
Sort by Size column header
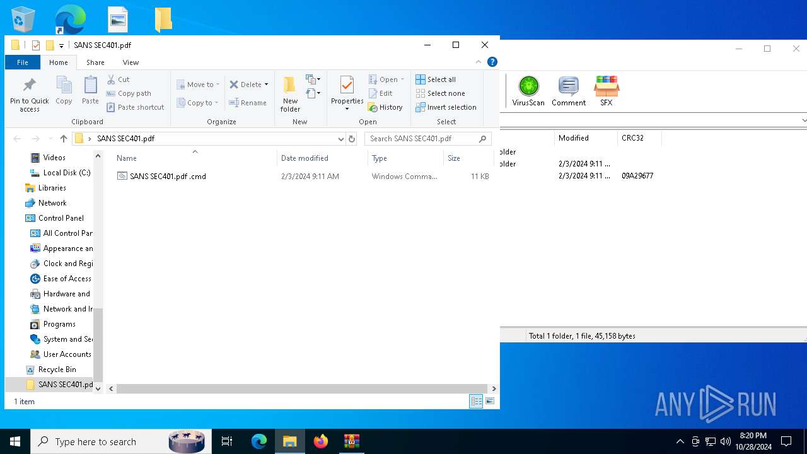(x=468, y=158)
